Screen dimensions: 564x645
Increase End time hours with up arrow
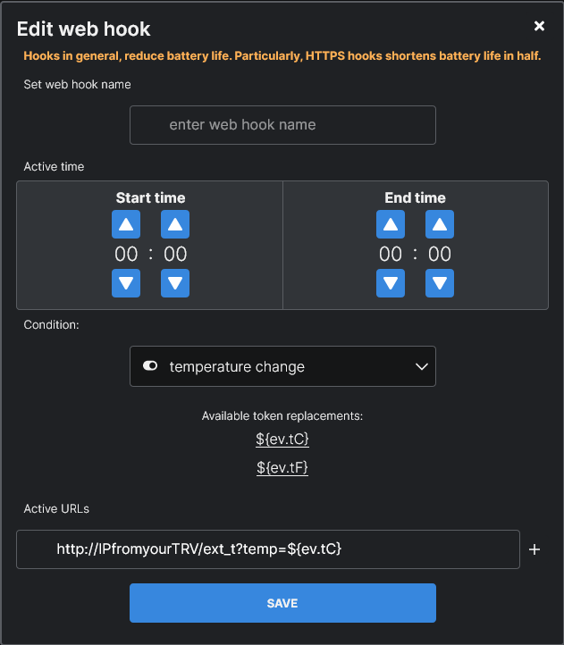pos(391,224)
